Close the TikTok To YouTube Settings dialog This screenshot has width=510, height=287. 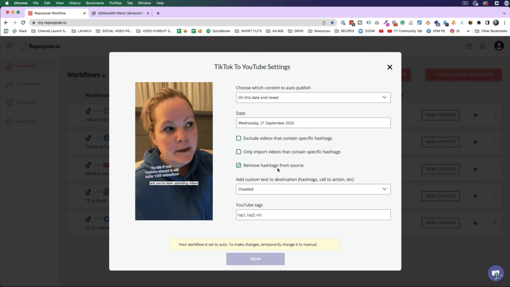389,67
